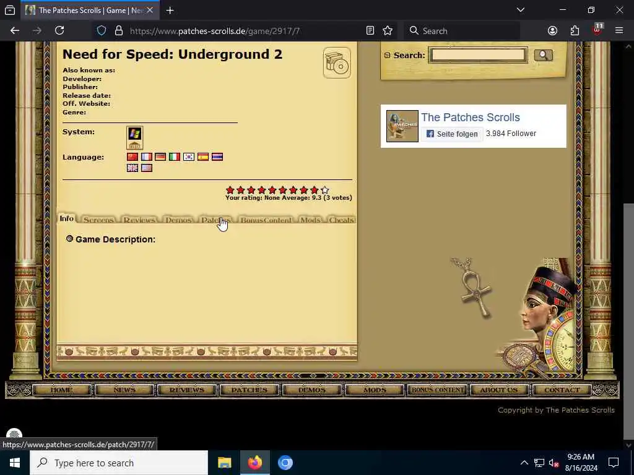Switch to the Cheats tab
This screenshot has width=634, height=475.
341,220
